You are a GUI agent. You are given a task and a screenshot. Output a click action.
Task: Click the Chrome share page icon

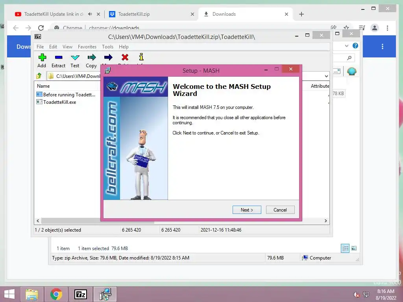point(334,28)
